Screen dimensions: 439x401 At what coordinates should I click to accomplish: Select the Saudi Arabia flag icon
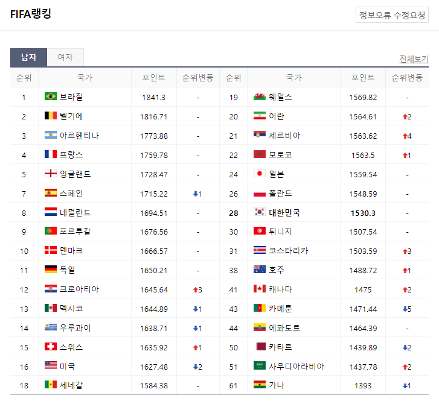pos(260,365)
